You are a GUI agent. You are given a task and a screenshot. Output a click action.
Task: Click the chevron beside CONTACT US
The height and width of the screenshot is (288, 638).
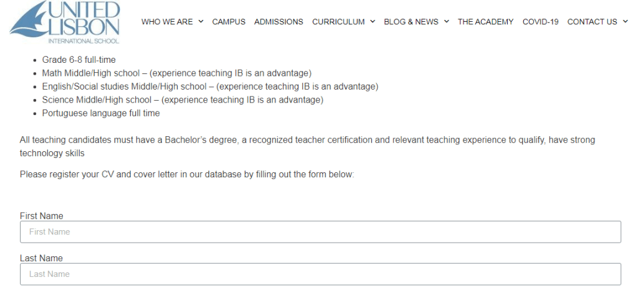pos(625,21)
